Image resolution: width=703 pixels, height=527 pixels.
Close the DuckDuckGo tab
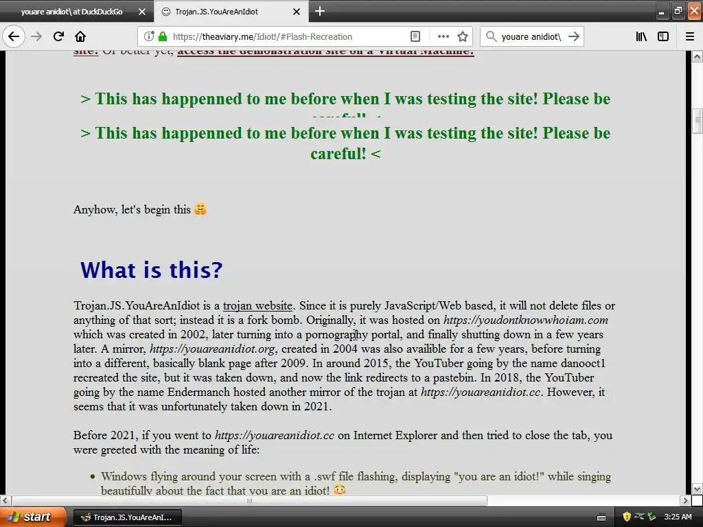141,12
